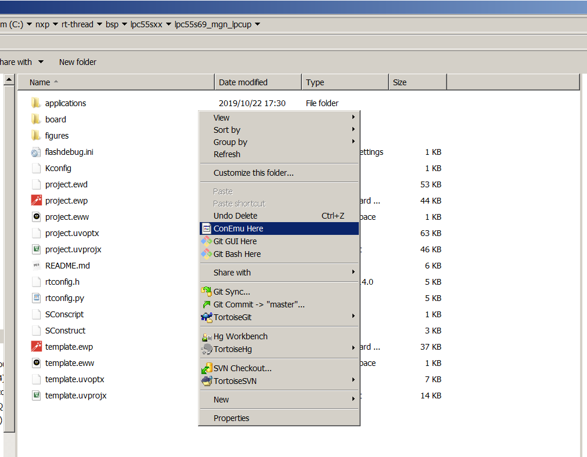
Task: Select Refresh in the context menu
Action: pyautogui.click(x=226, y=154)
